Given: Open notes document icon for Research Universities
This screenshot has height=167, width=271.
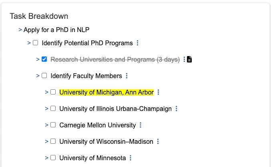Looking at the screenshot, I should (x=190, y=59).
